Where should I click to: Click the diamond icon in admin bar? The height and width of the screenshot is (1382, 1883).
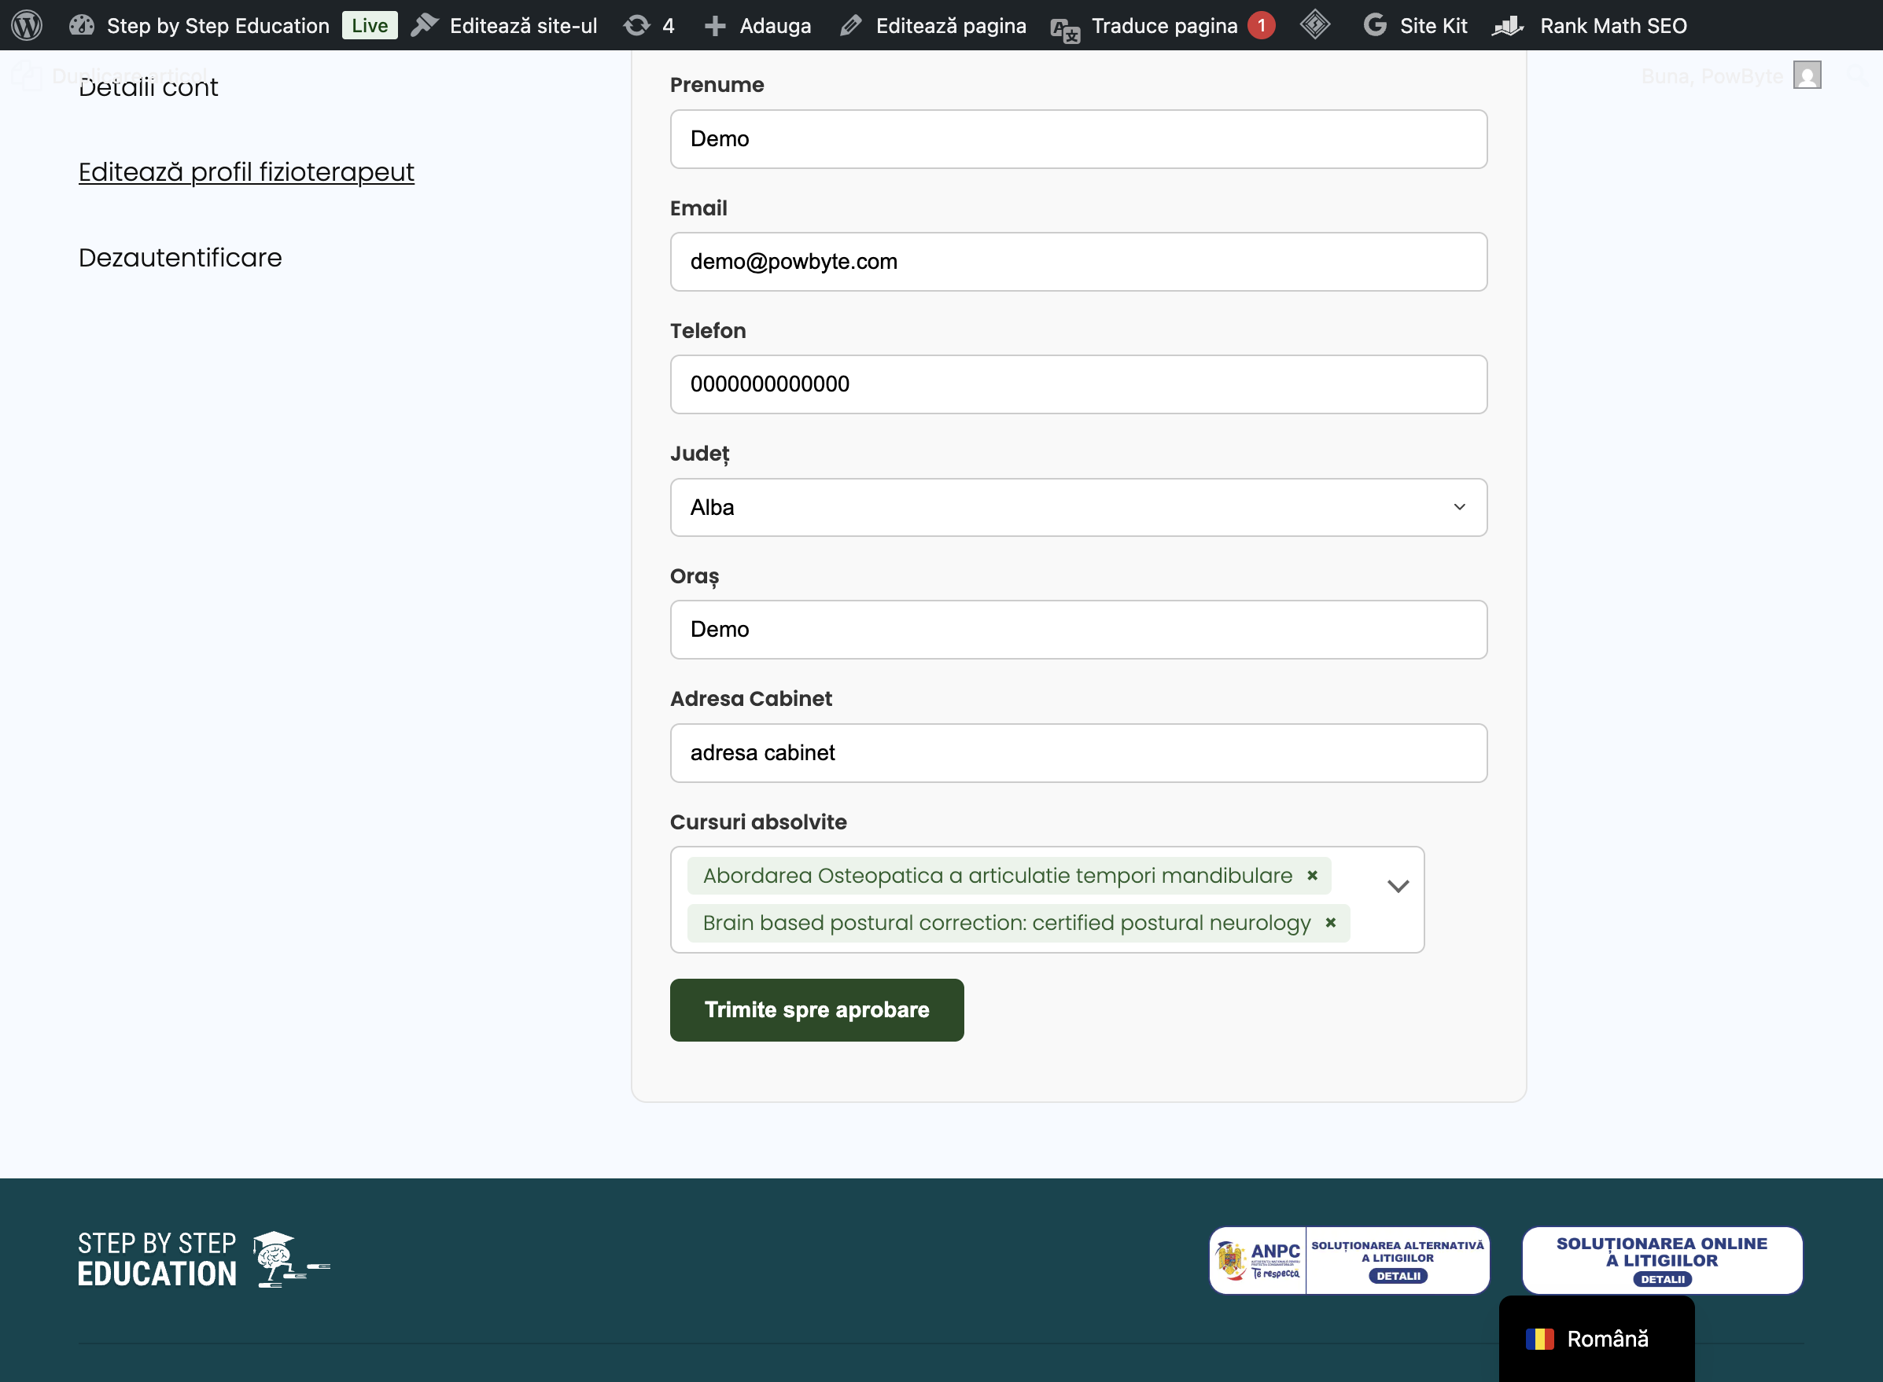coord(1315,24)
